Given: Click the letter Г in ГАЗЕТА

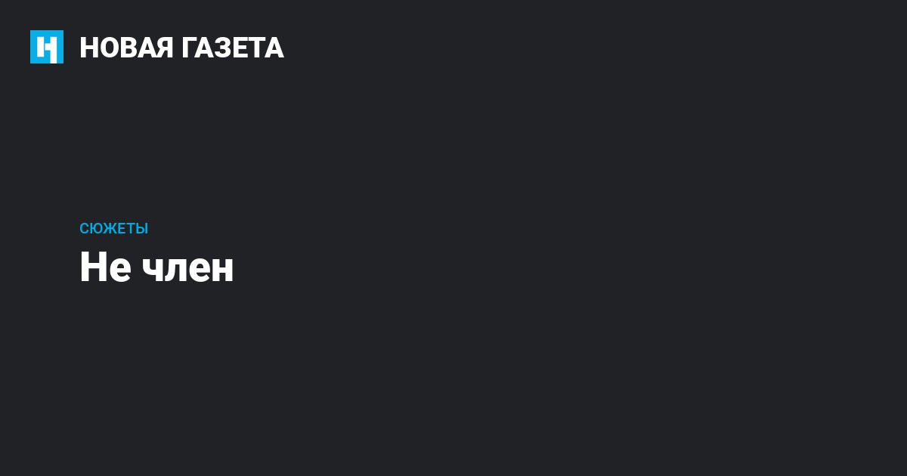Looking at the screenshot, I should (190, 48).
